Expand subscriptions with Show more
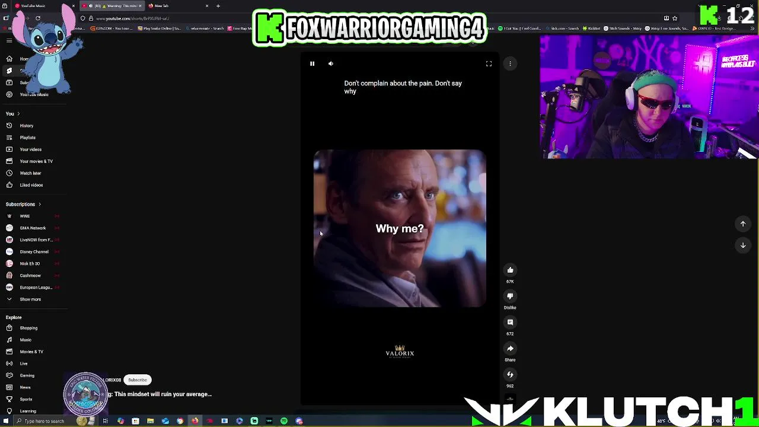The height and width of the screenshot is (427, 759). (30, 299)
